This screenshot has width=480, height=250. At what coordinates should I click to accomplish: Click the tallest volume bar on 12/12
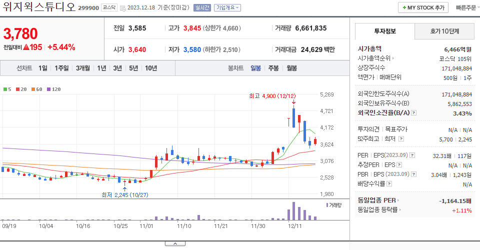point(294,211)
